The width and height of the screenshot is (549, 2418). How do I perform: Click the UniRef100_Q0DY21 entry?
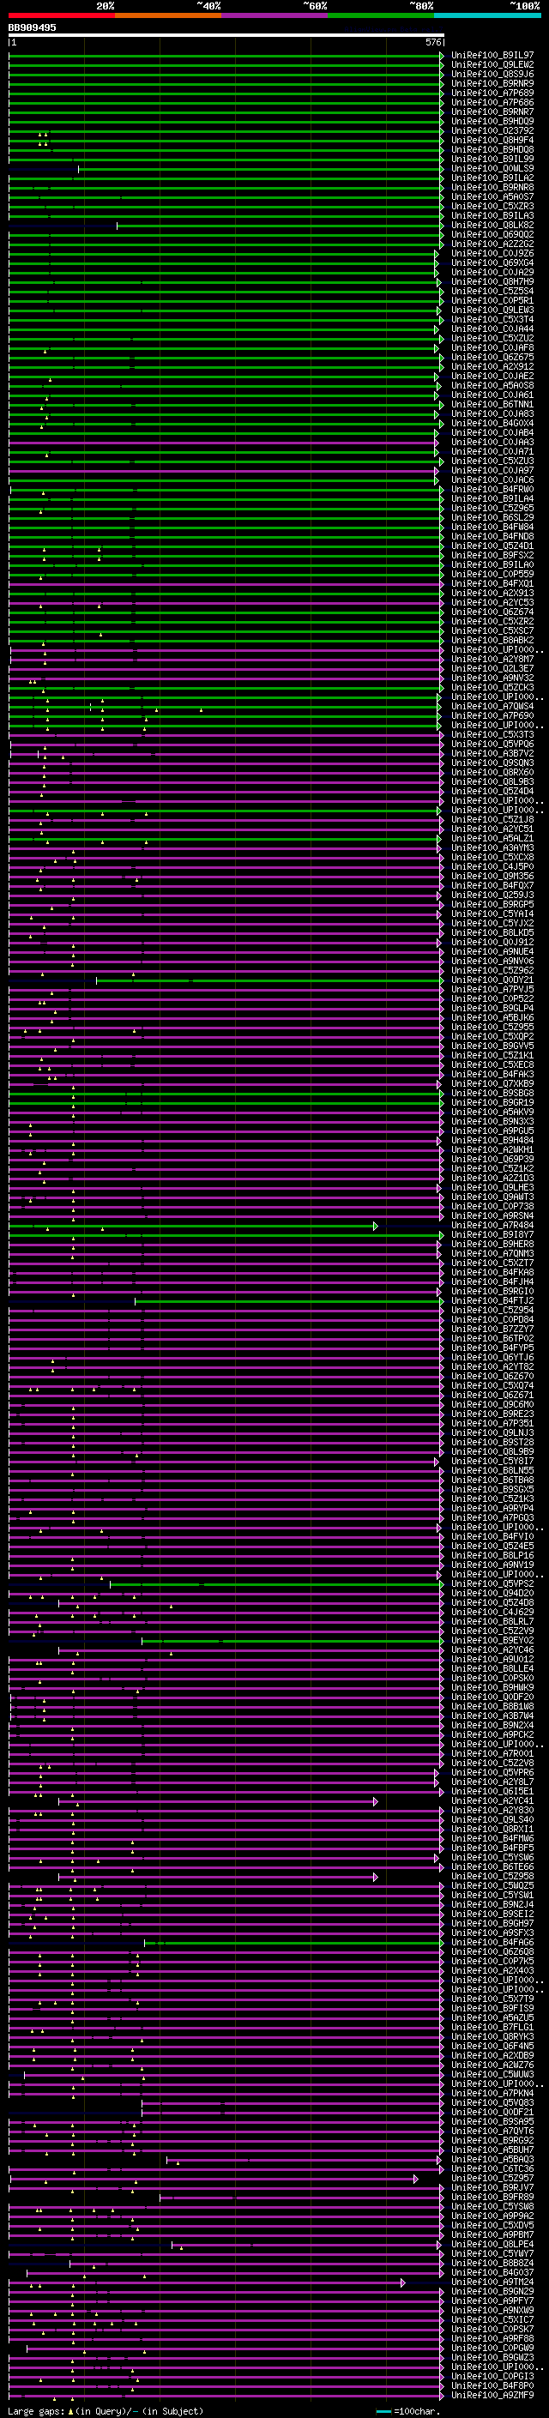tap(492, 980)
